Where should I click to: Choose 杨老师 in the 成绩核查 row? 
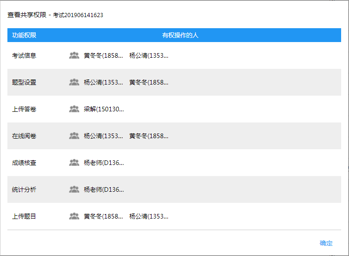(x=104, y=163)
